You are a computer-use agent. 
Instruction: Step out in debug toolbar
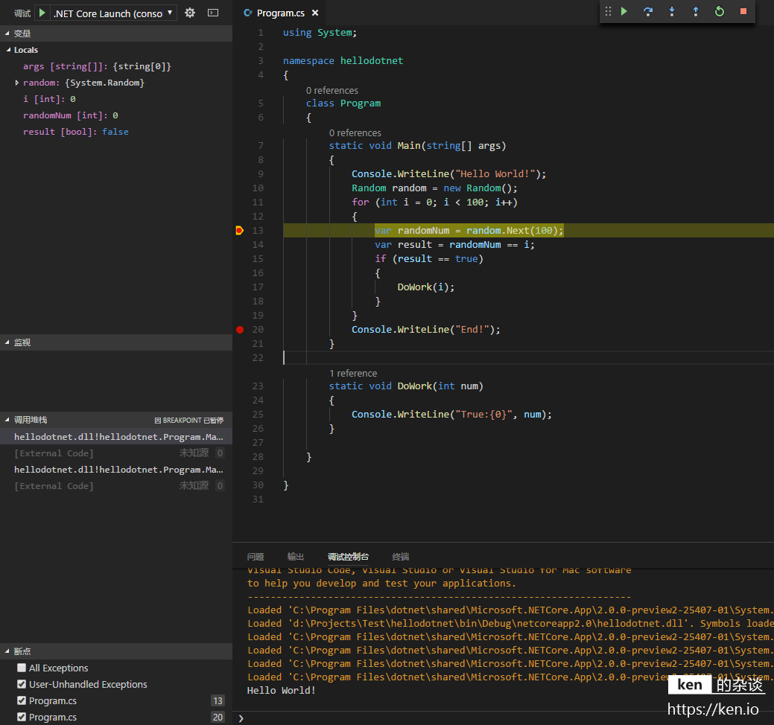pyautogui.click(x=696, y=11)
